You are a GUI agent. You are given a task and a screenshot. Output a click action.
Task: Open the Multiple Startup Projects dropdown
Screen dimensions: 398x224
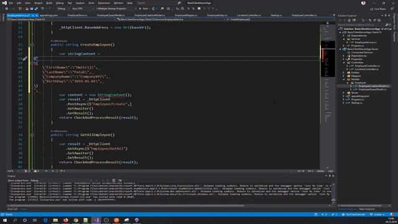coord(116,9)
